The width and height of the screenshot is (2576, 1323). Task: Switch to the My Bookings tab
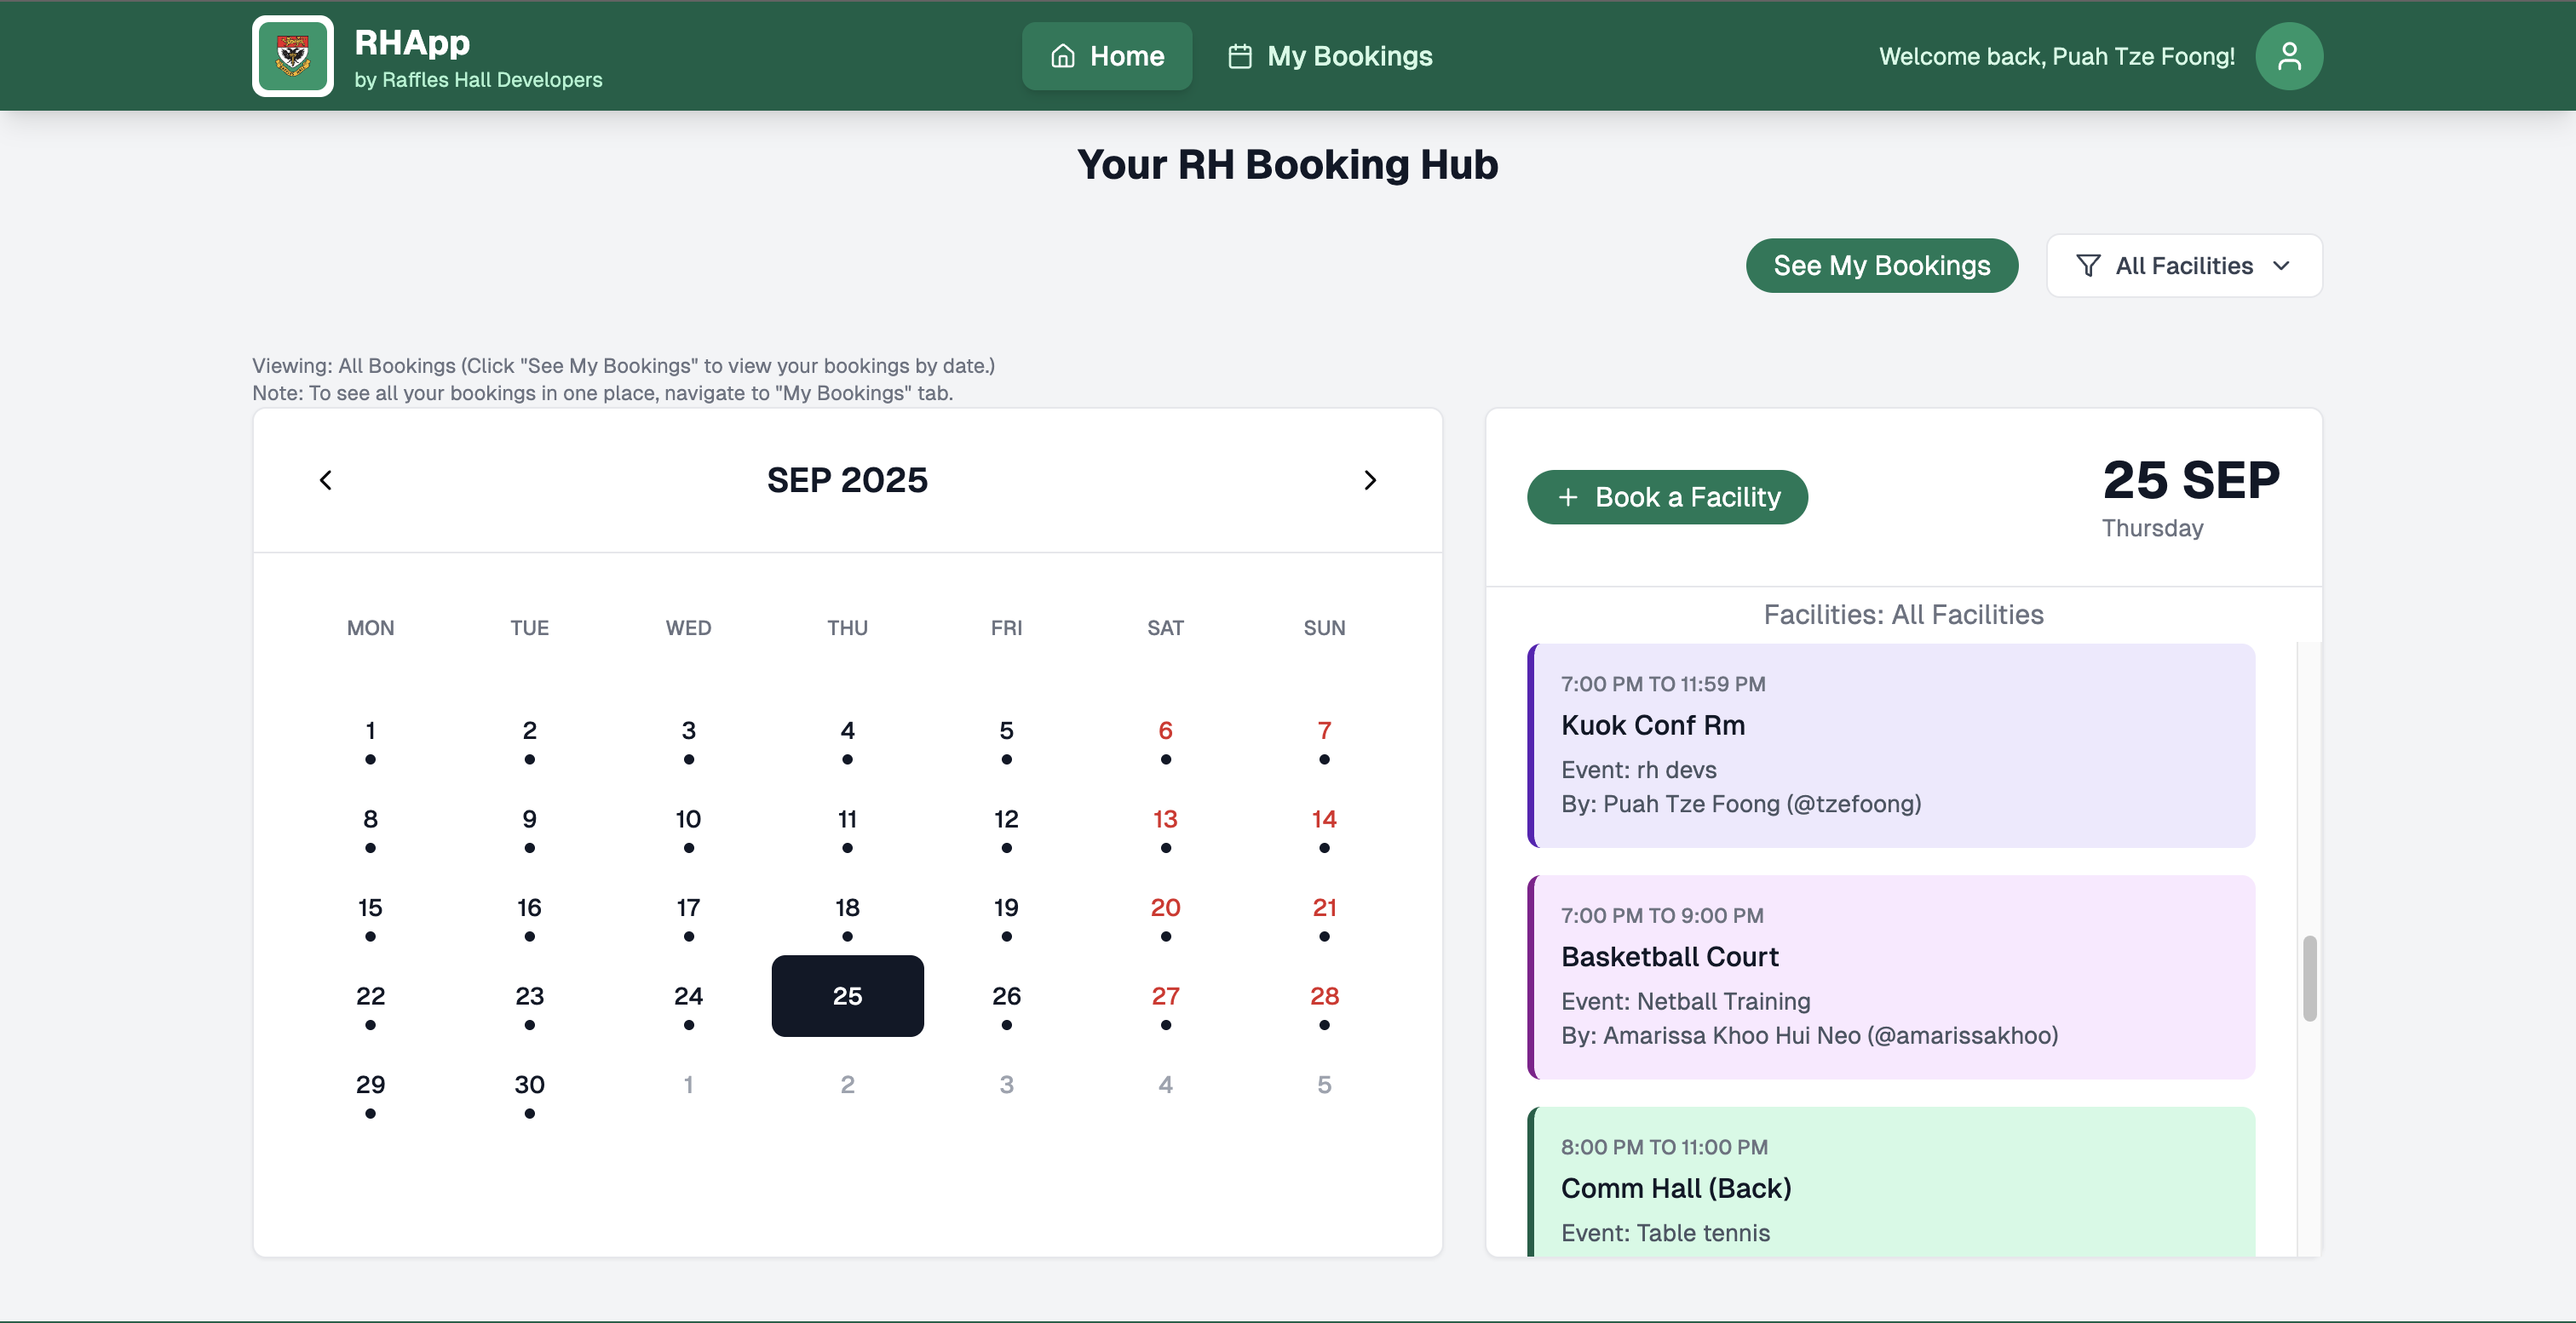[1330, 56]
